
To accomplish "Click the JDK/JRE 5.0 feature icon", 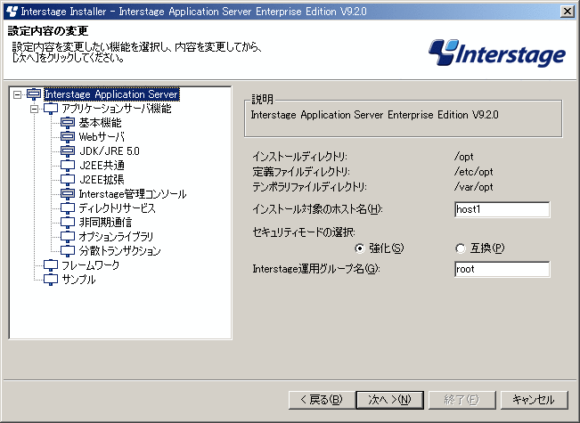I will (68, 151).
